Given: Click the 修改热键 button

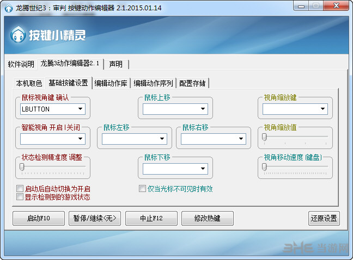Looking at the screenshot, I should [x=208, y=218].
